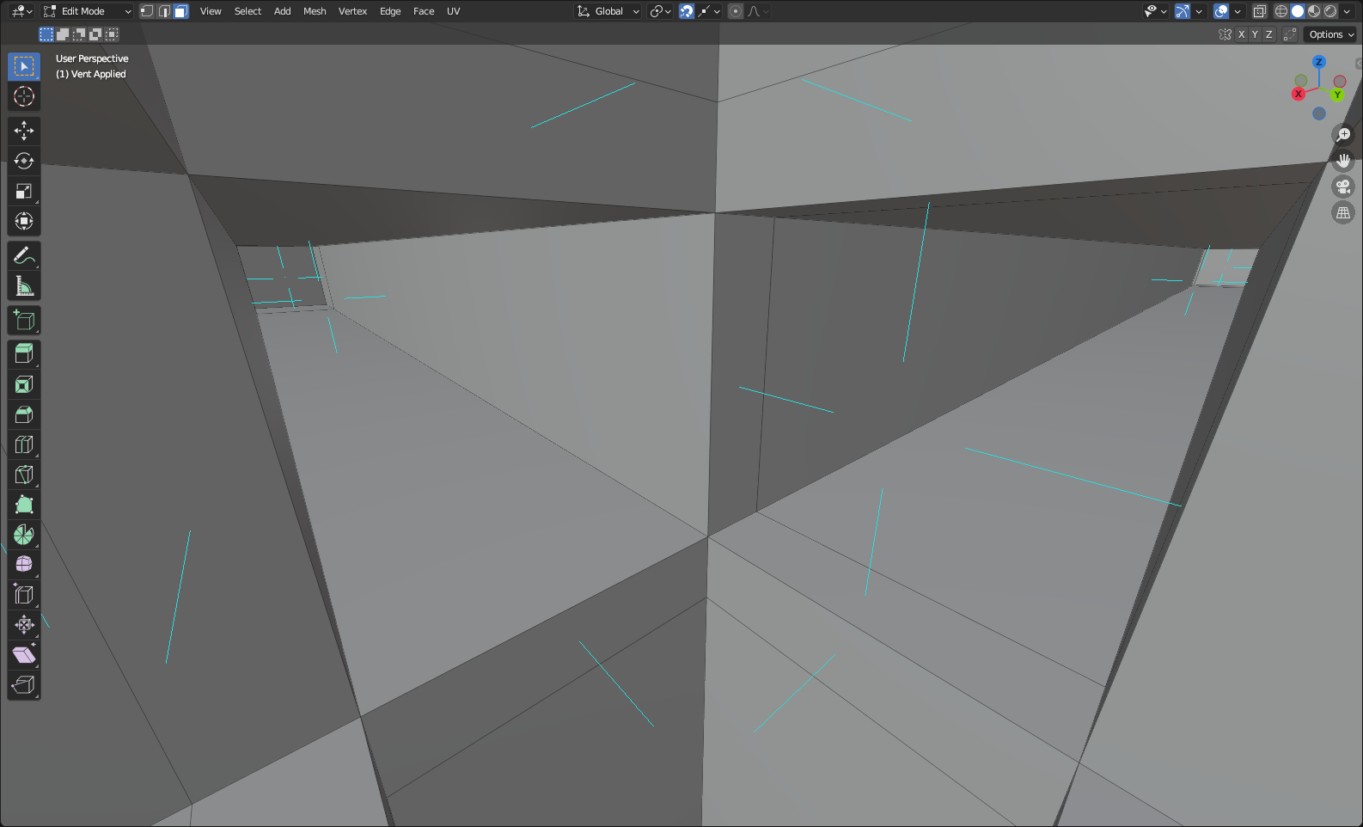The image size is (1363, 827).
Task: Open the Vertex menu
Action: (352, 11)
